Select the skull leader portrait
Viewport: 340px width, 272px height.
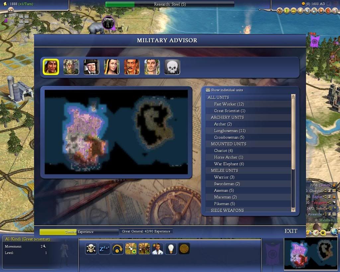[x=172, y=67]
